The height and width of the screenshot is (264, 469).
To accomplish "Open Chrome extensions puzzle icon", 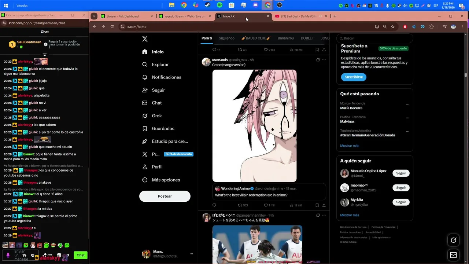I will click(431, 27).
